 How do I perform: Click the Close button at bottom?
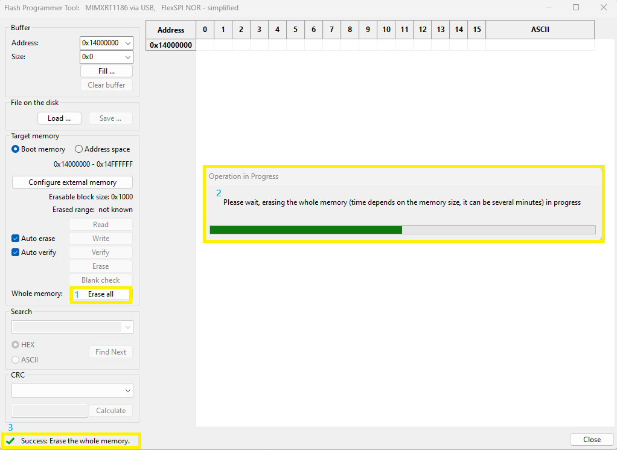click(592, 440)
